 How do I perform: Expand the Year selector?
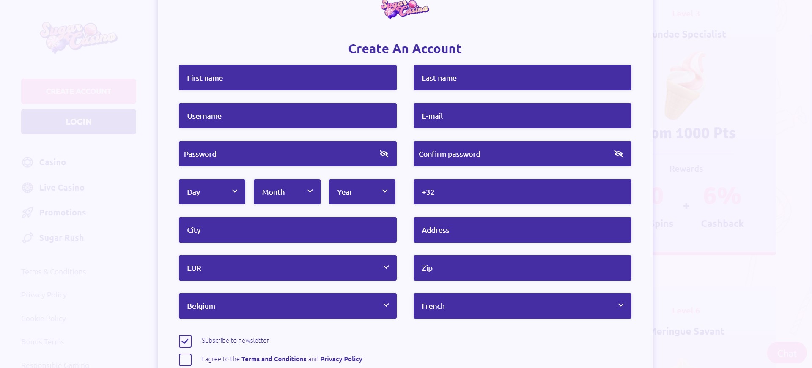[x=362, y=192]
